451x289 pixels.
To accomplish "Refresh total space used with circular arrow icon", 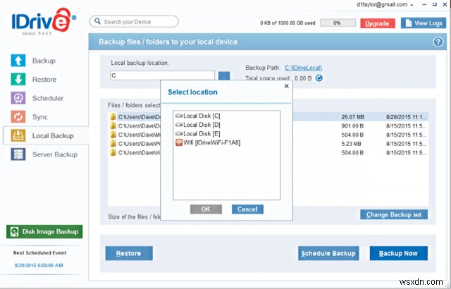I will click(x=319, y=78).
